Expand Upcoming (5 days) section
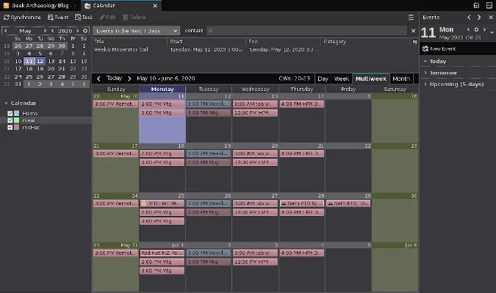Viewport: 496px width, 293px height. (x=453, y=84)
